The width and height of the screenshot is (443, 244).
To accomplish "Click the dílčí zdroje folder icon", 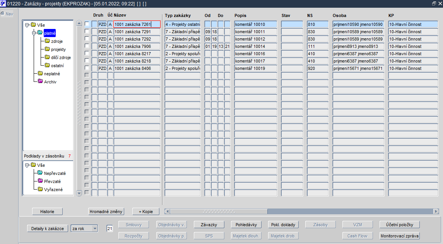I will pyautogui.click(x=47, y=57).
